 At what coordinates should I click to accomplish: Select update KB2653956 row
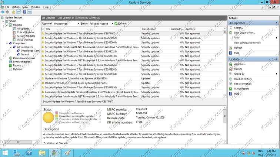[x=132, y=88]
